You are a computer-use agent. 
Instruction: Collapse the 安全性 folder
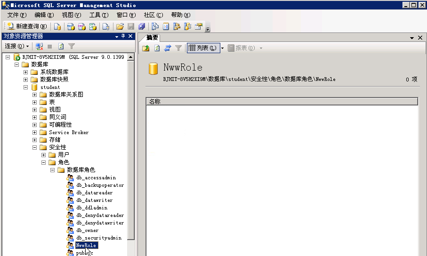(x=34, y=147)
